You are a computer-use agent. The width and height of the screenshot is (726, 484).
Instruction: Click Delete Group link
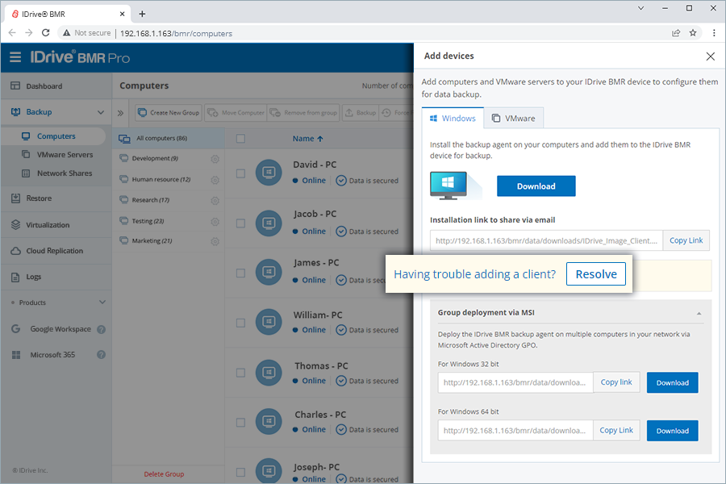164,474
